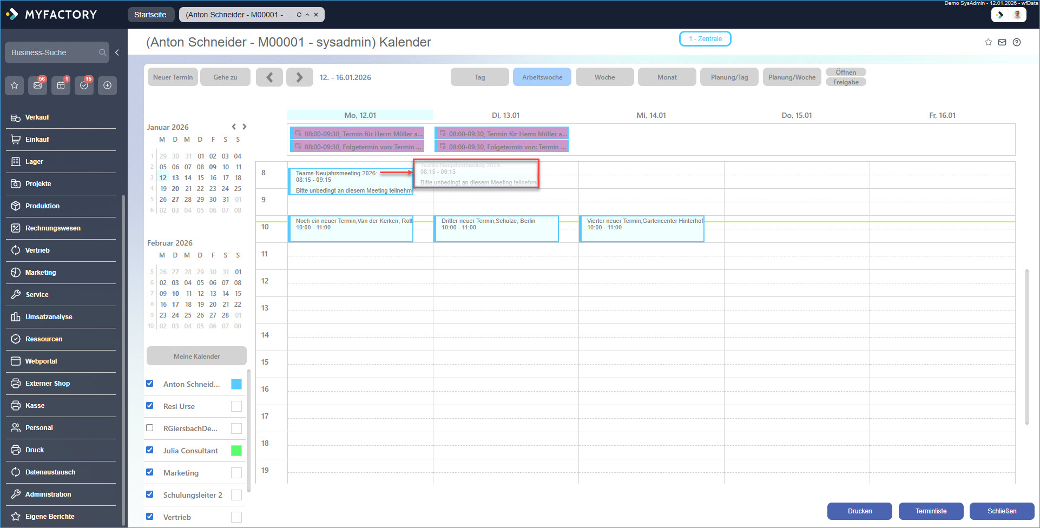Pick Anton Schneid... blue color swatch
This screenshot has width=1040, height=528.
pos(236,384)
